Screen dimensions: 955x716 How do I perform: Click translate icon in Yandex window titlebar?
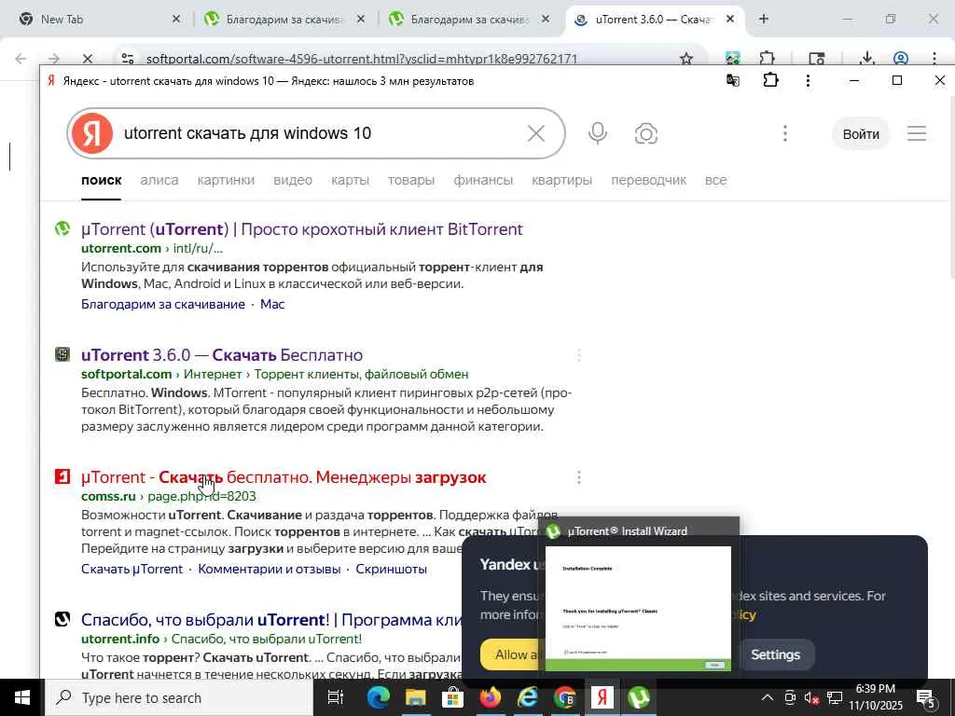[733, 80]
